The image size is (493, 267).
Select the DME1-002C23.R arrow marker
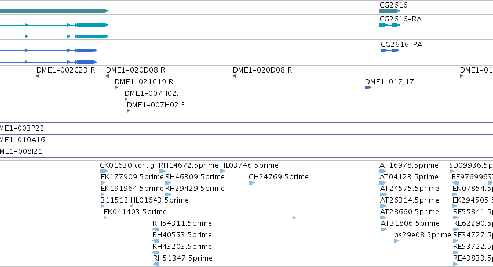tap(38, 76)
